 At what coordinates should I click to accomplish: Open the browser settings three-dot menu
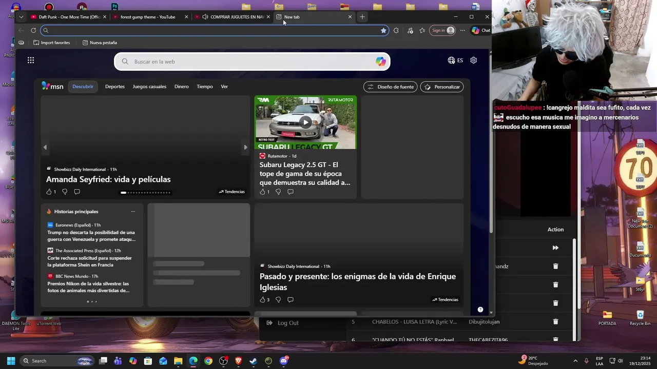(462, 30)
